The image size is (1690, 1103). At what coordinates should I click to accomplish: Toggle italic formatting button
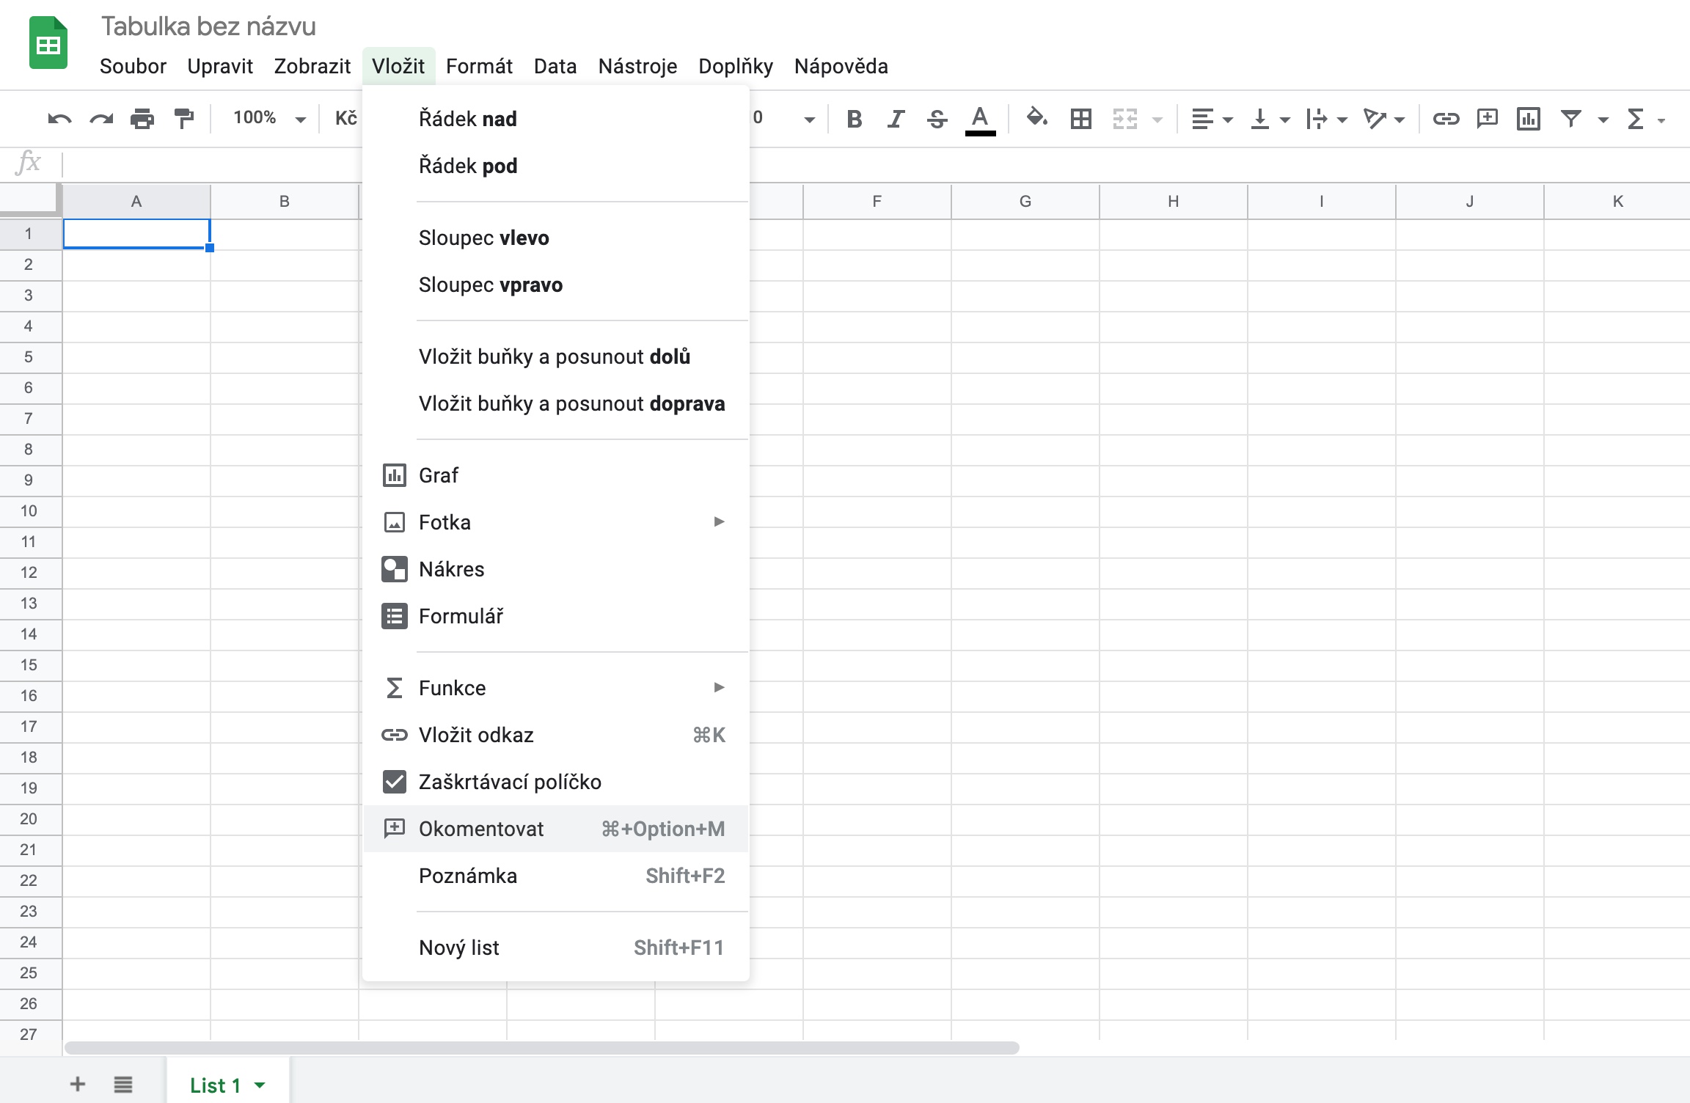pos(895,119)
